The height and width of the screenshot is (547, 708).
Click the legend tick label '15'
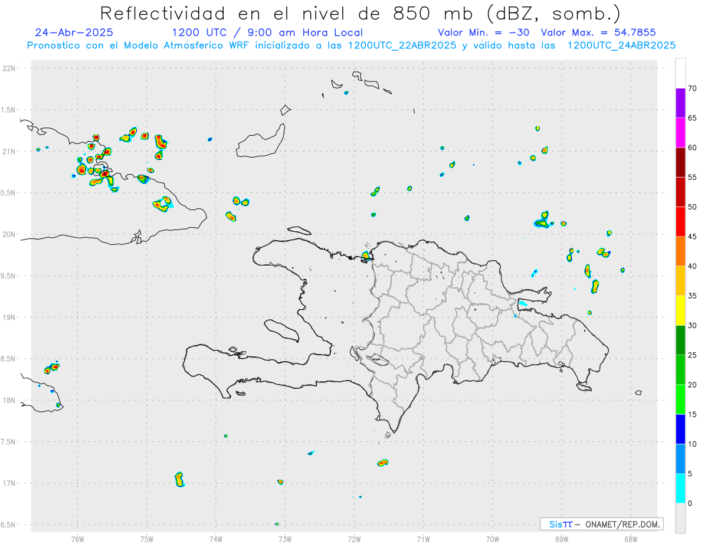pyautogui.click(x=692, y=414)
